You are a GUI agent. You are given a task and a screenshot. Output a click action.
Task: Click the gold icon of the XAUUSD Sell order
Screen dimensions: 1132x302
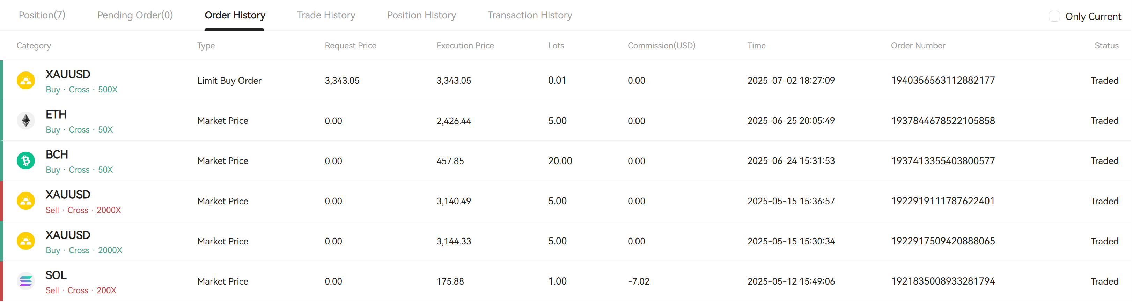point(26,201)
